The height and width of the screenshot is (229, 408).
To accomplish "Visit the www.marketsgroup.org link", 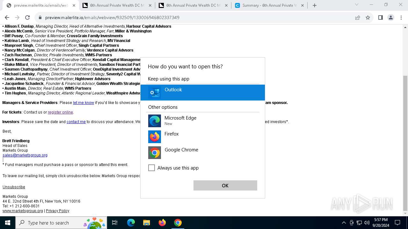I will pos(23,211).
